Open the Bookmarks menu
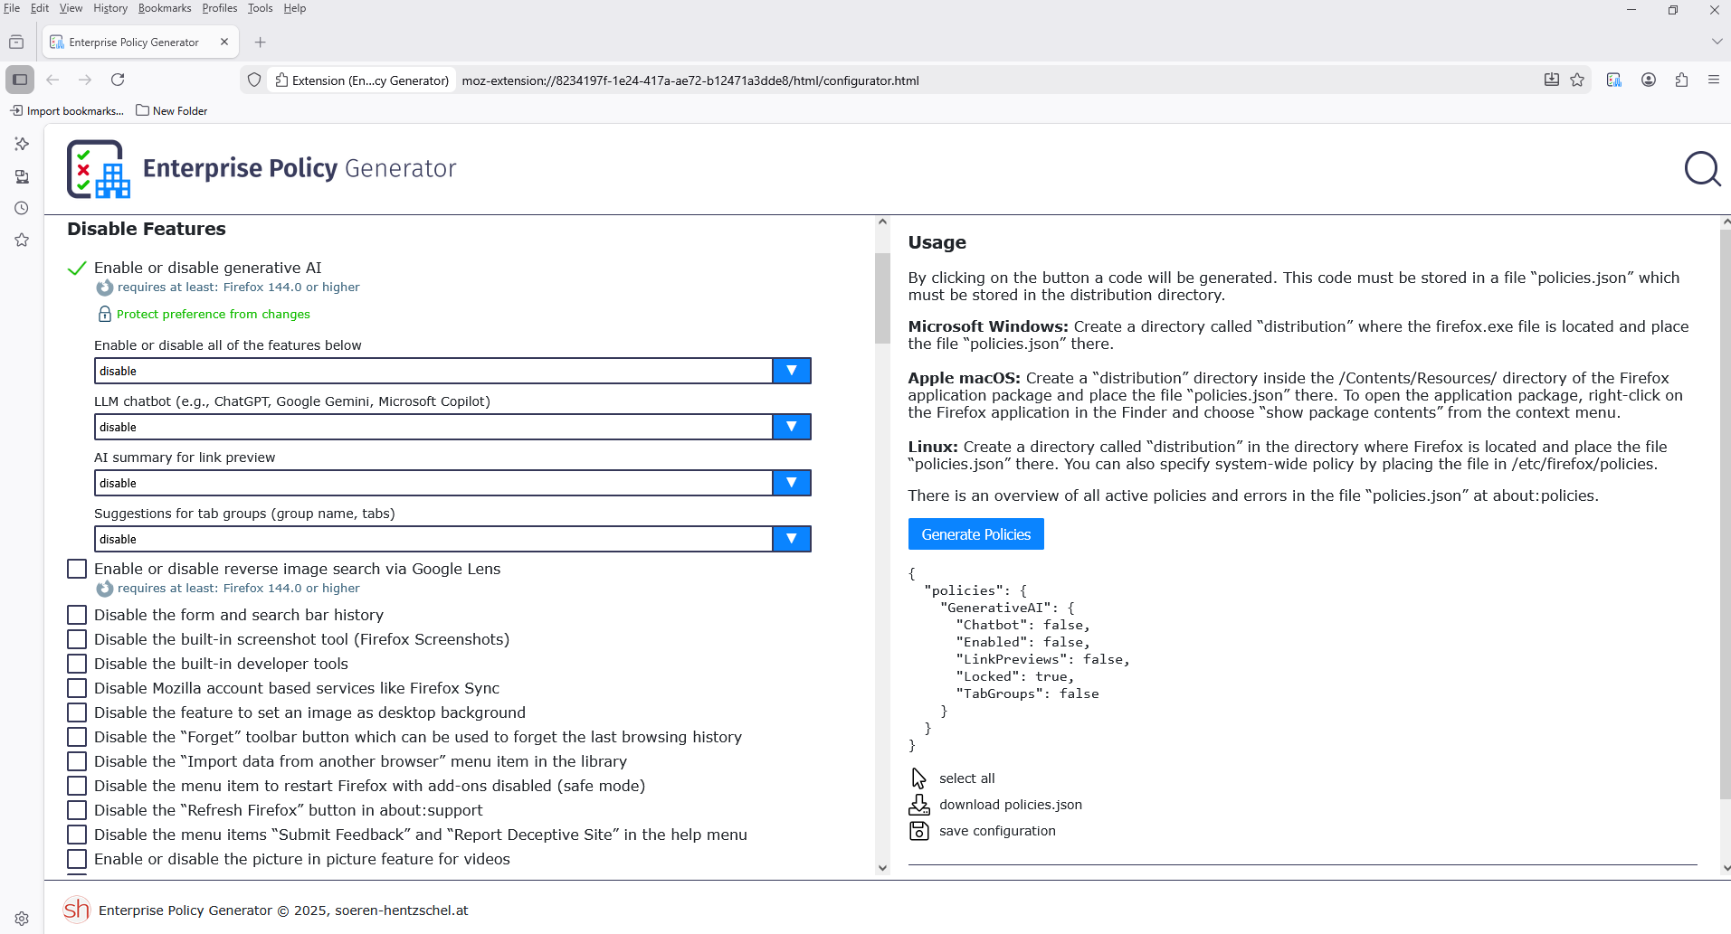The height and width of the screenshot is (934, 1731). point(164,8)
